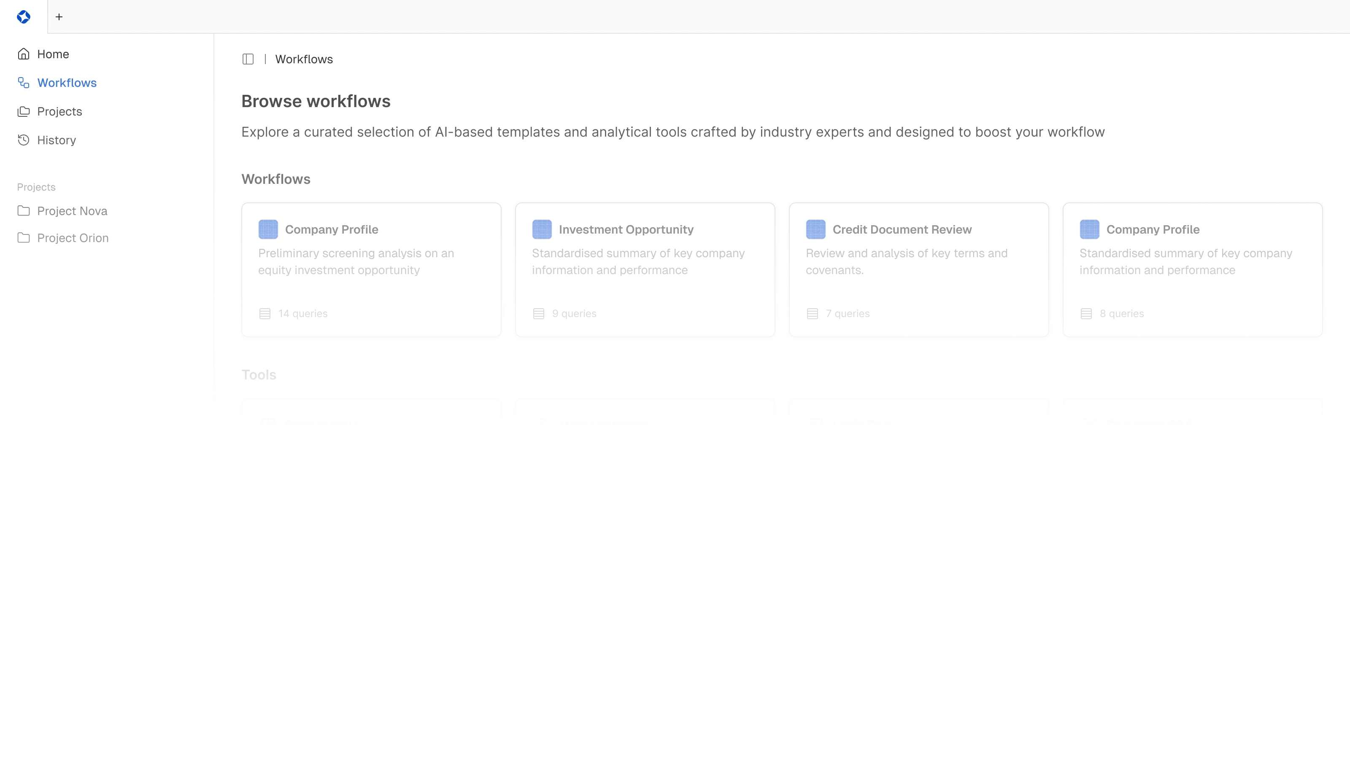Open the Workflows breadcrumb
1350x759 pixels.
304,59
